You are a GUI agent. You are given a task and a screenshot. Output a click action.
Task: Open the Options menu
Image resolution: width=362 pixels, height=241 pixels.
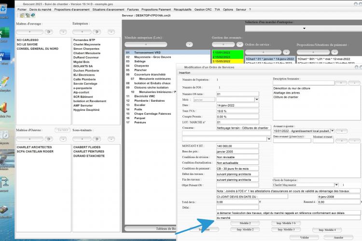pos(228,10)
